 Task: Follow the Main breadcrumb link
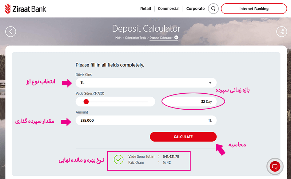(x=118, y=38)
